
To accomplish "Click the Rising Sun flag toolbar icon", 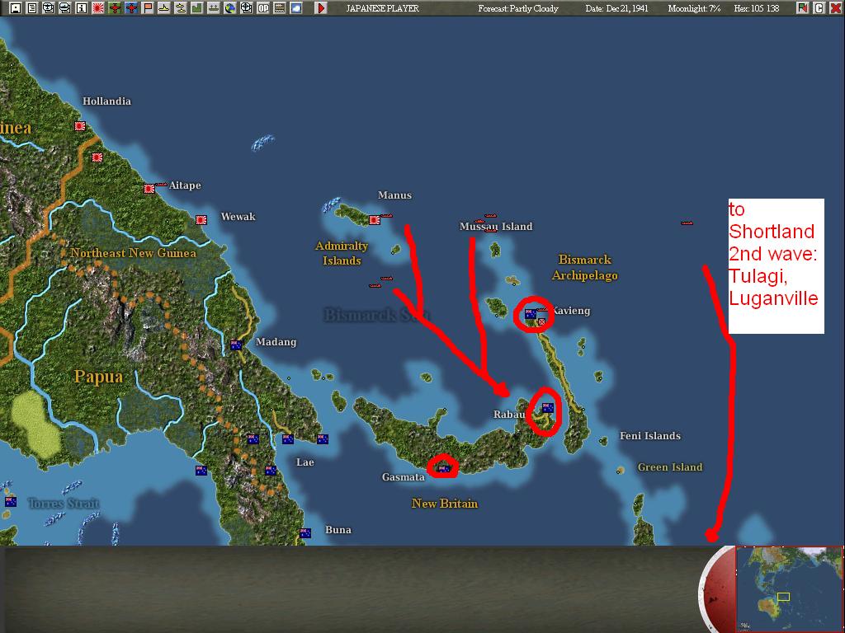I will tap(98, 8).
